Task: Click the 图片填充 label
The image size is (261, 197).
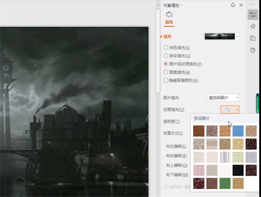Action: (x=171, y=98)
